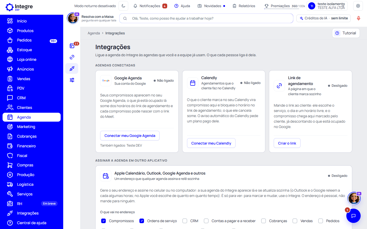Viewport: 367px width, 229px height.
Task: Check the Pedidos checkbox
Action: [321, 221]
